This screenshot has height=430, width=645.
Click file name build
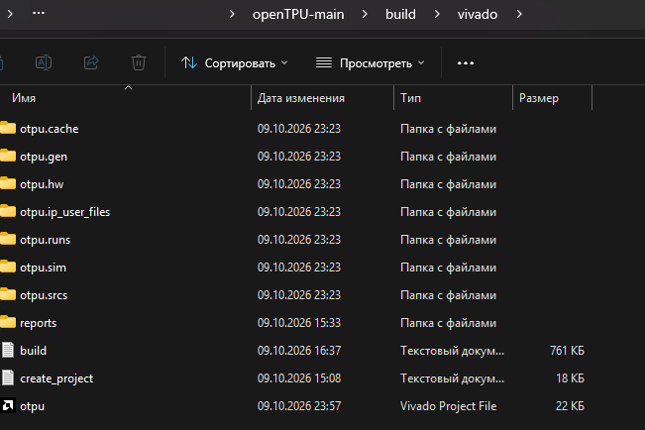point(33,351)
